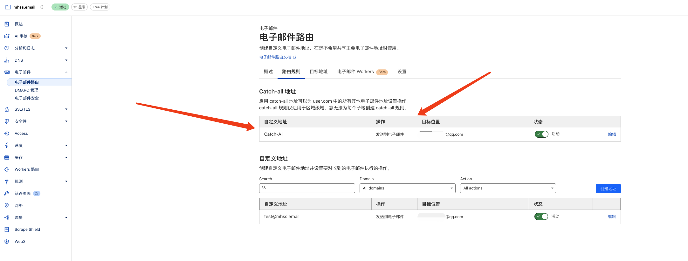Click the analytics and logs clock icon

(7, 48)
